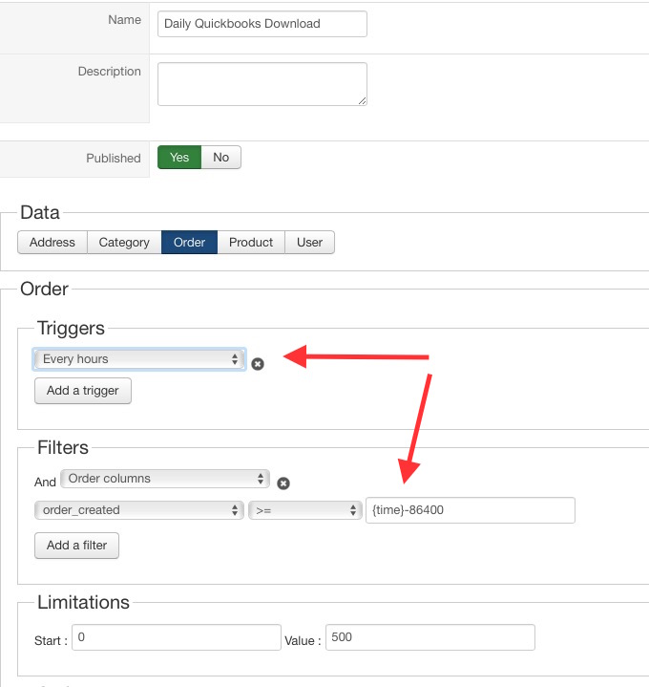Expand the Order columns dropdown
Image resolution: width=649 pixels, height=687 pixels.
[x=165, y=479]
